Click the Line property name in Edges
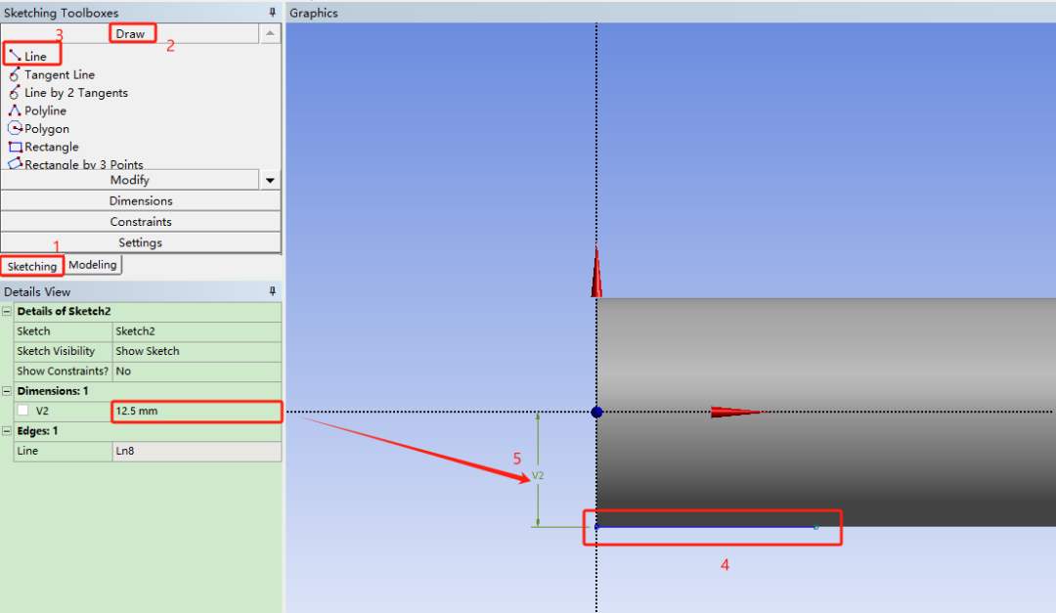Image resolution: width=1056 pixels, height=613 pixels. (x=27, y=451)
